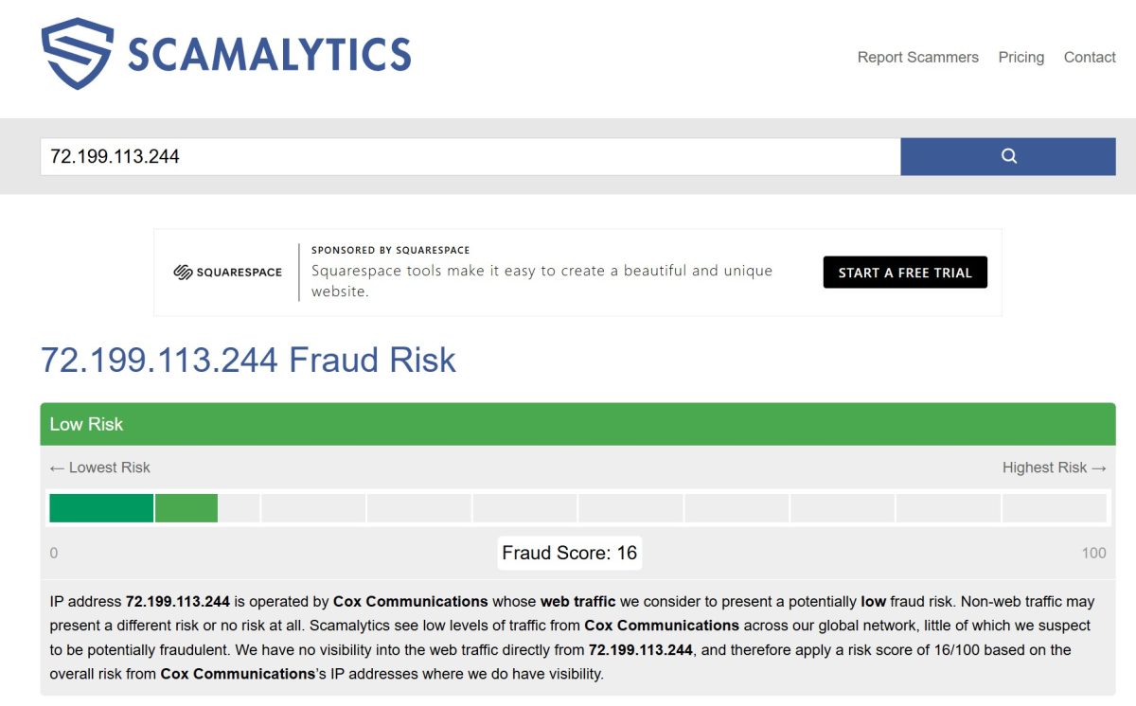Viewport: 1136px width, 706px height.
Task: Click the Squarespace logo in the ad
Action: pos(228,273)
